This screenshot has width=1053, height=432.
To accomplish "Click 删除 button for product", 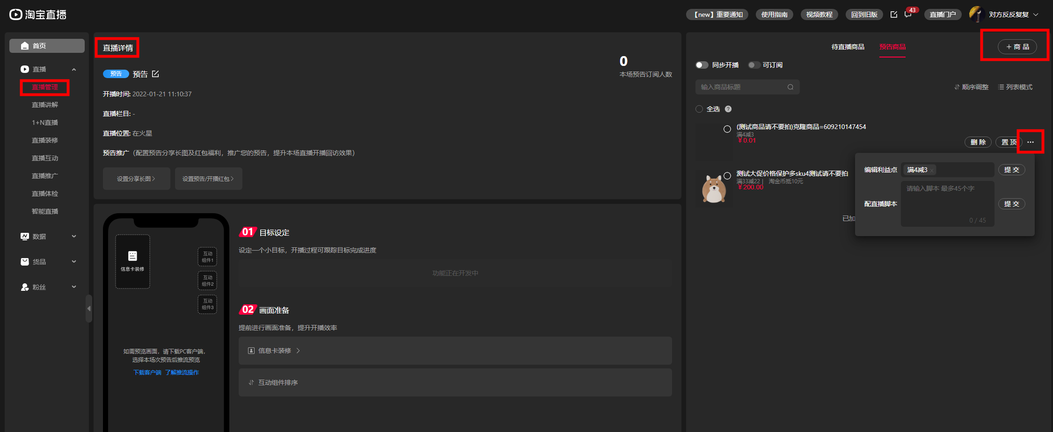I will click(978, 142).
